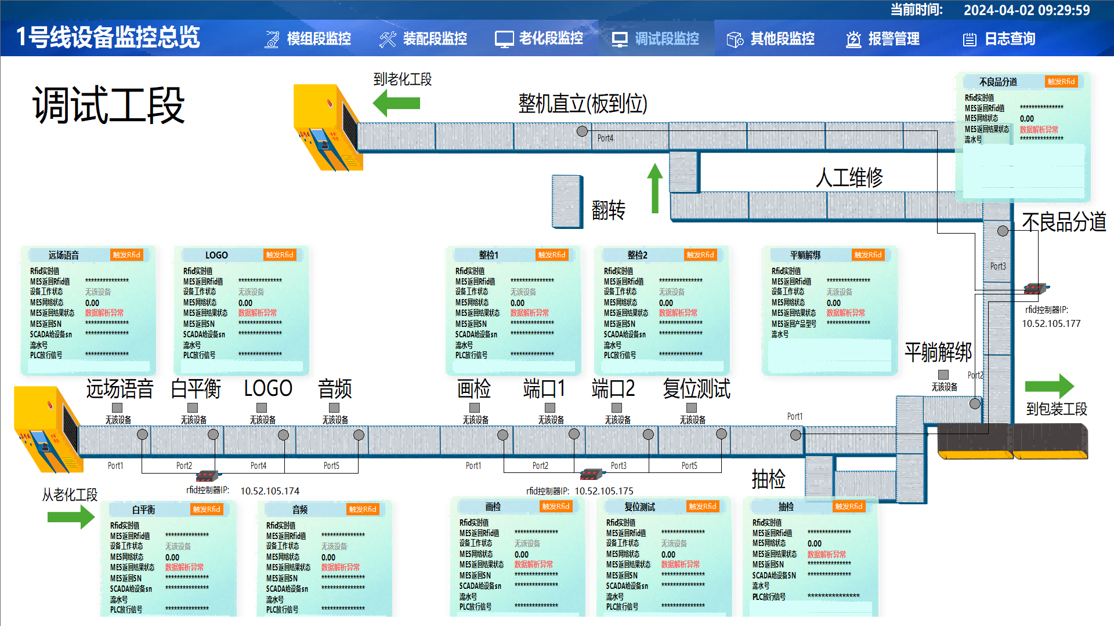The width and height of the screenshot is (1114, 626).
Task: Click the sensor circle at 整机直立 Port4
Action: point(582,131)
